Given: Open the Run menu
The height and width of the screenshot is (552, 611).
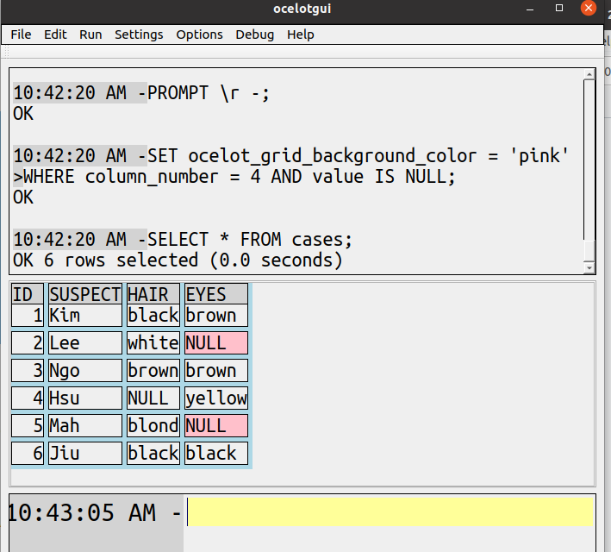Looking at the screenshot, I should (90, 34).
